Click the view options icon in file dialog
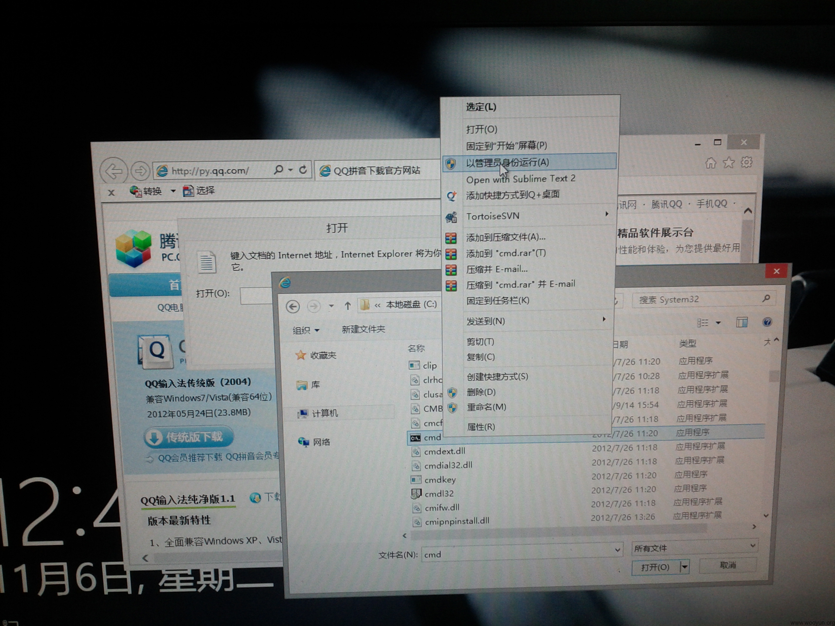The width and height of the screenshot is (835, 626). tap(703, 323)
